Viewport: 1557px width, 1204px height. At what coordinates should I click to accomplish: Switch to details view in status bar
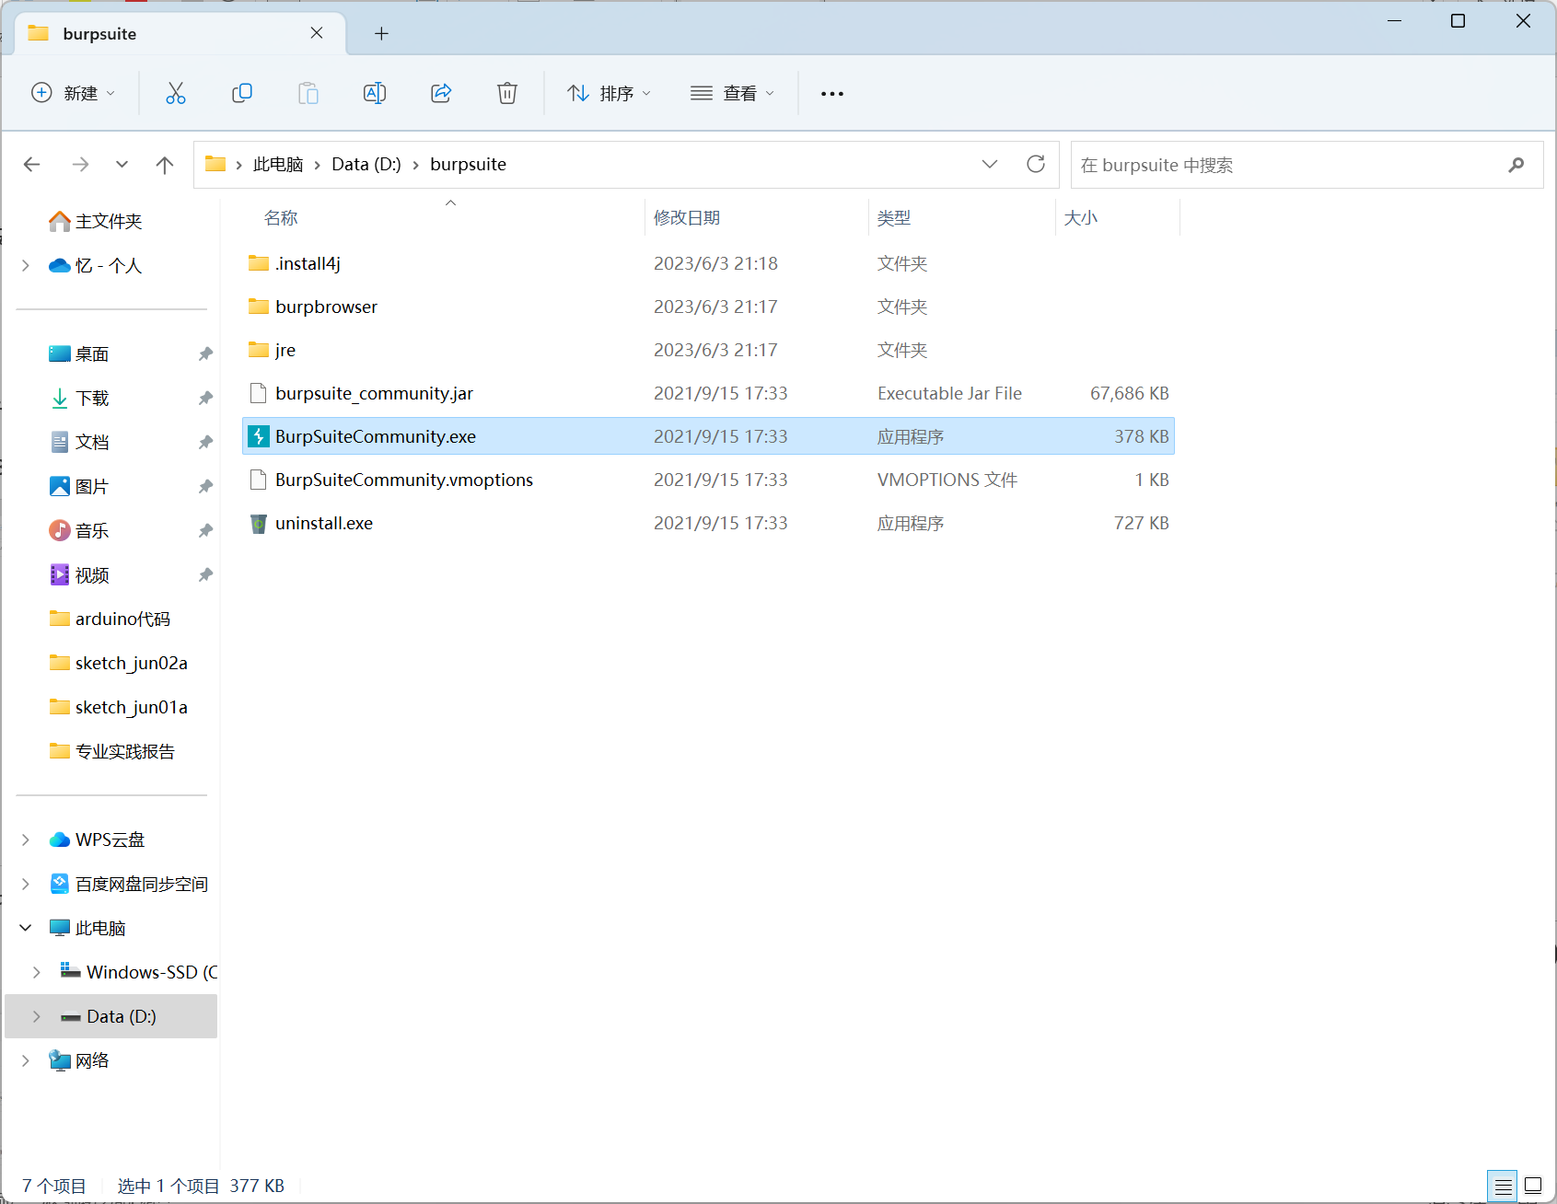coord(1504,1187)
